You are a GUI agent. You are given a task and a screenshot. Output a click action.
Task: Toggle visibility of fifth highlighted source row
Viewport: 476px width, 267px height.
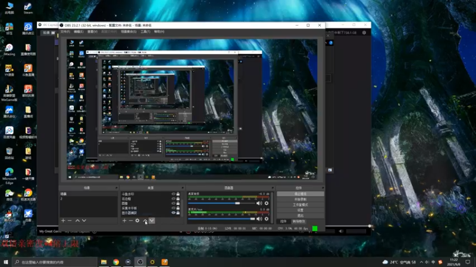173,213
